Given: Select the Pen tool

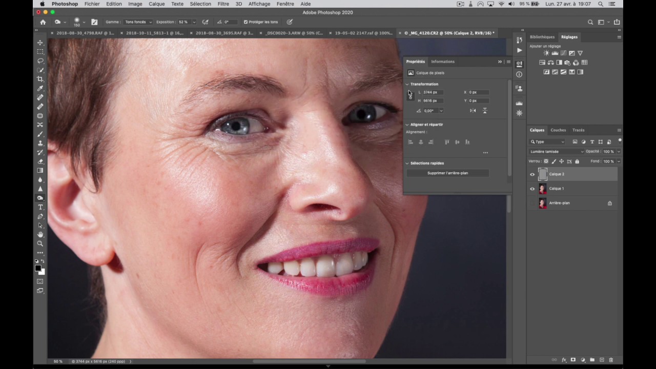Looking at the screenshot, I should pos(40,216).
